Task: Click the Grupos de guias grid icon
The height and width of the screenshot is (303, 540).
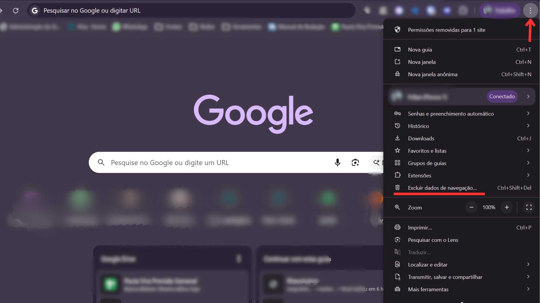Action: point(397,163)
